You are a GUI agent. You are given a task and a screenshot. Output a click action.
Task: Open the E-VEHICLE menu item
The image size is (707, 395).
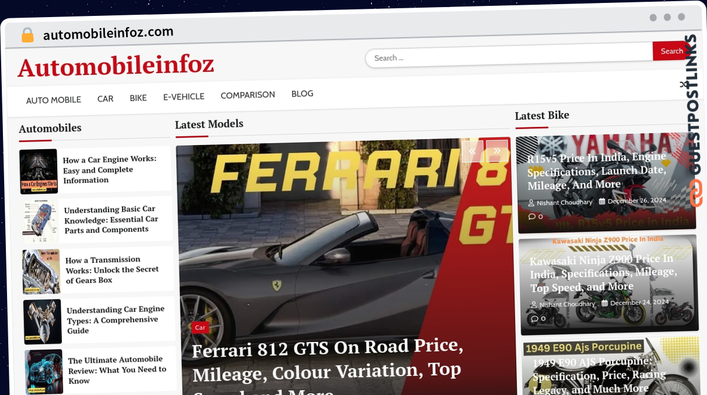click(184, 97)
